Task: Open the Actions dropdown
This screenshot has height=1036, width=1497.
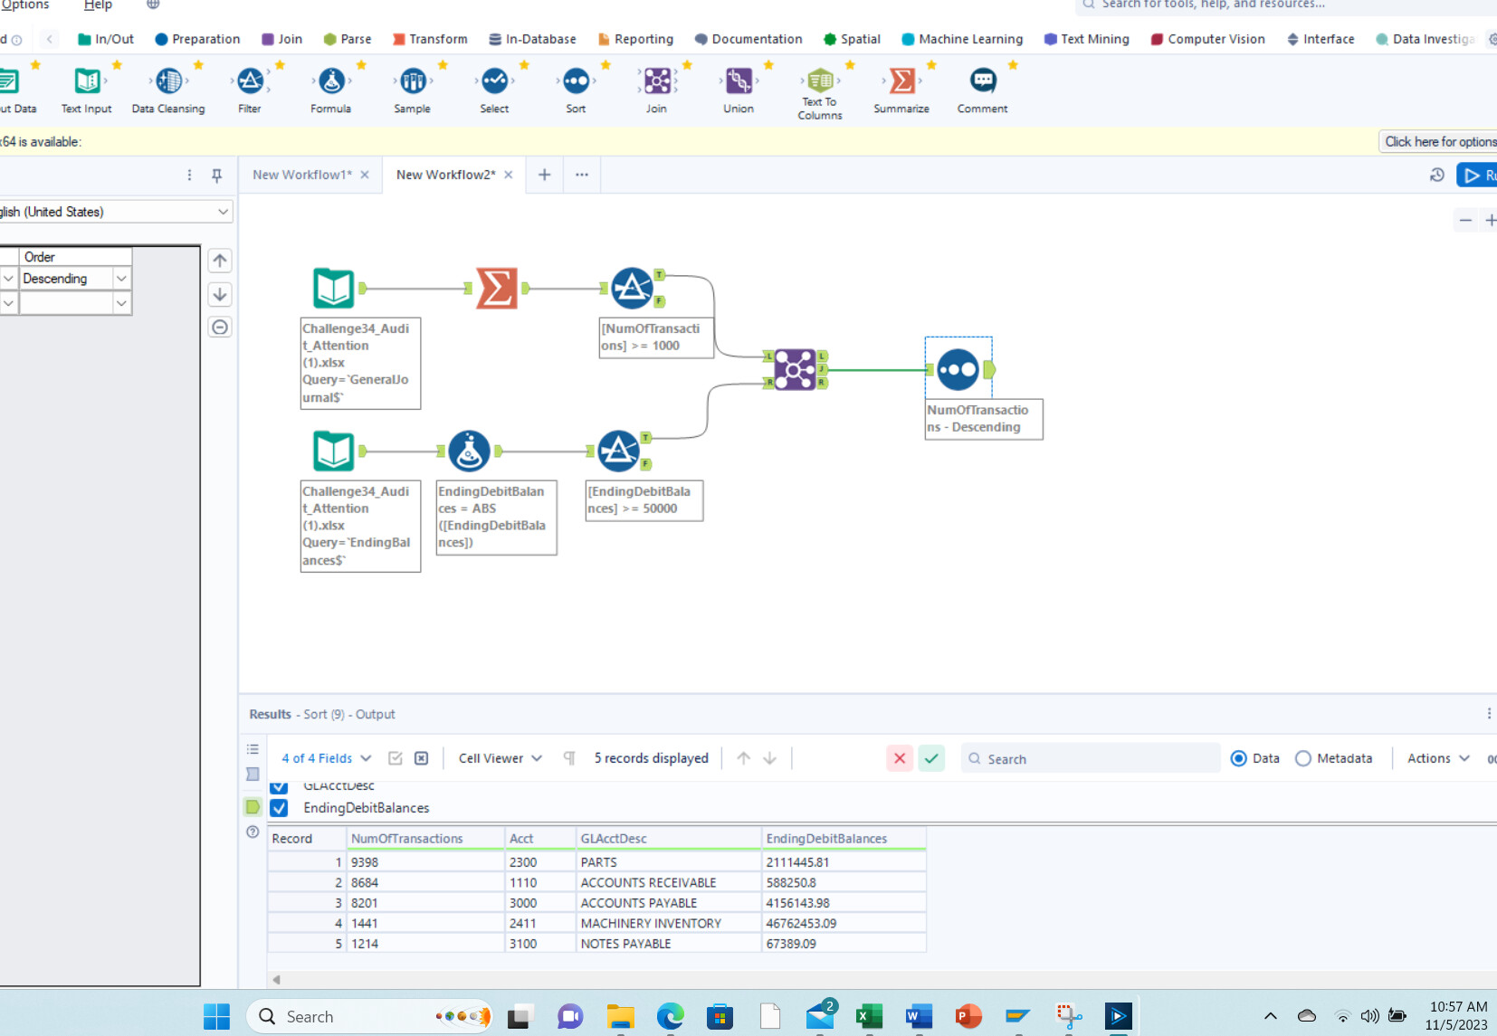Action: point(1438,758)
